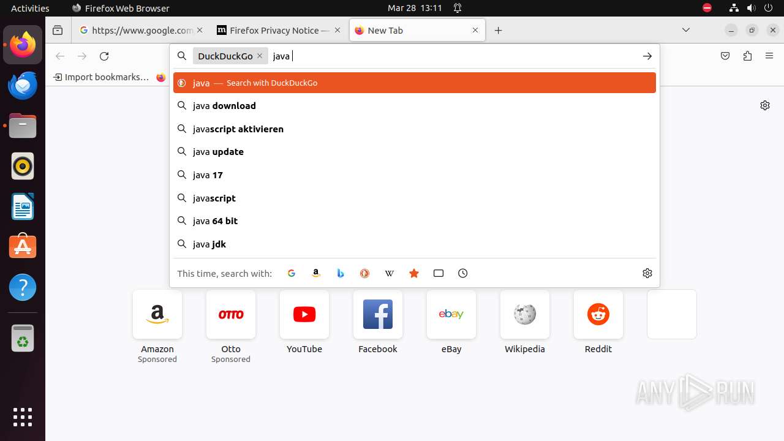This screenshot has height=441, width=784.
Task: Click in the address bar text field
Action: (x=453, y=56)
